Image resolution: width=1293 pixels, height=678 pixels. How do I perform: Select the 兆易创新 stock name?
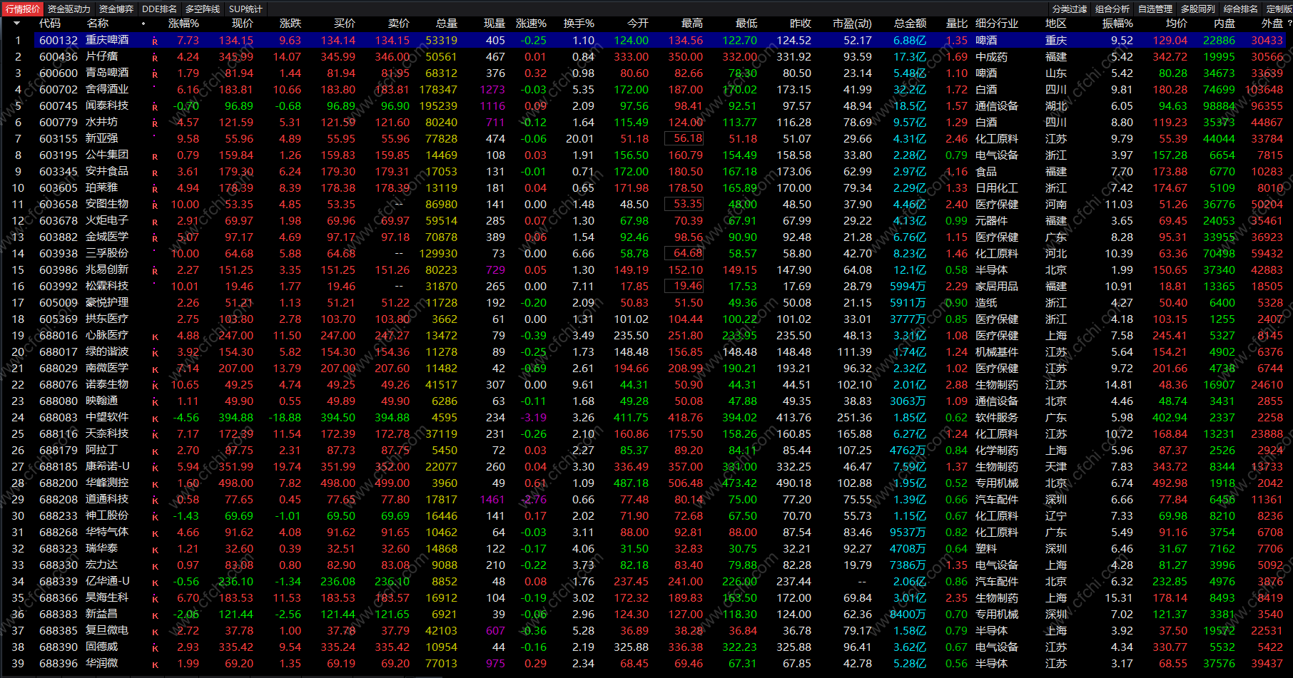click(107, 269)
